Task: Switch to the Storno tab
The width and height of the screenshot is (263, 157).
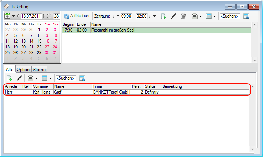Action: [x=39, y=69]
